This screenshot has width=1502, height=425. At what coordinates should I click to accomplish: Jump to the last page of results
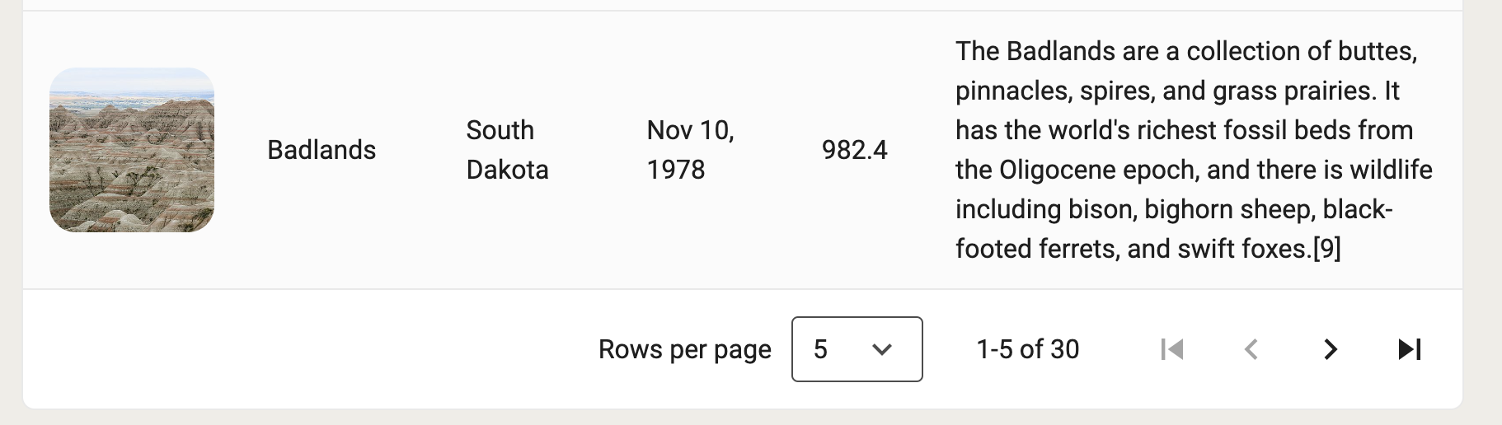1410,349
